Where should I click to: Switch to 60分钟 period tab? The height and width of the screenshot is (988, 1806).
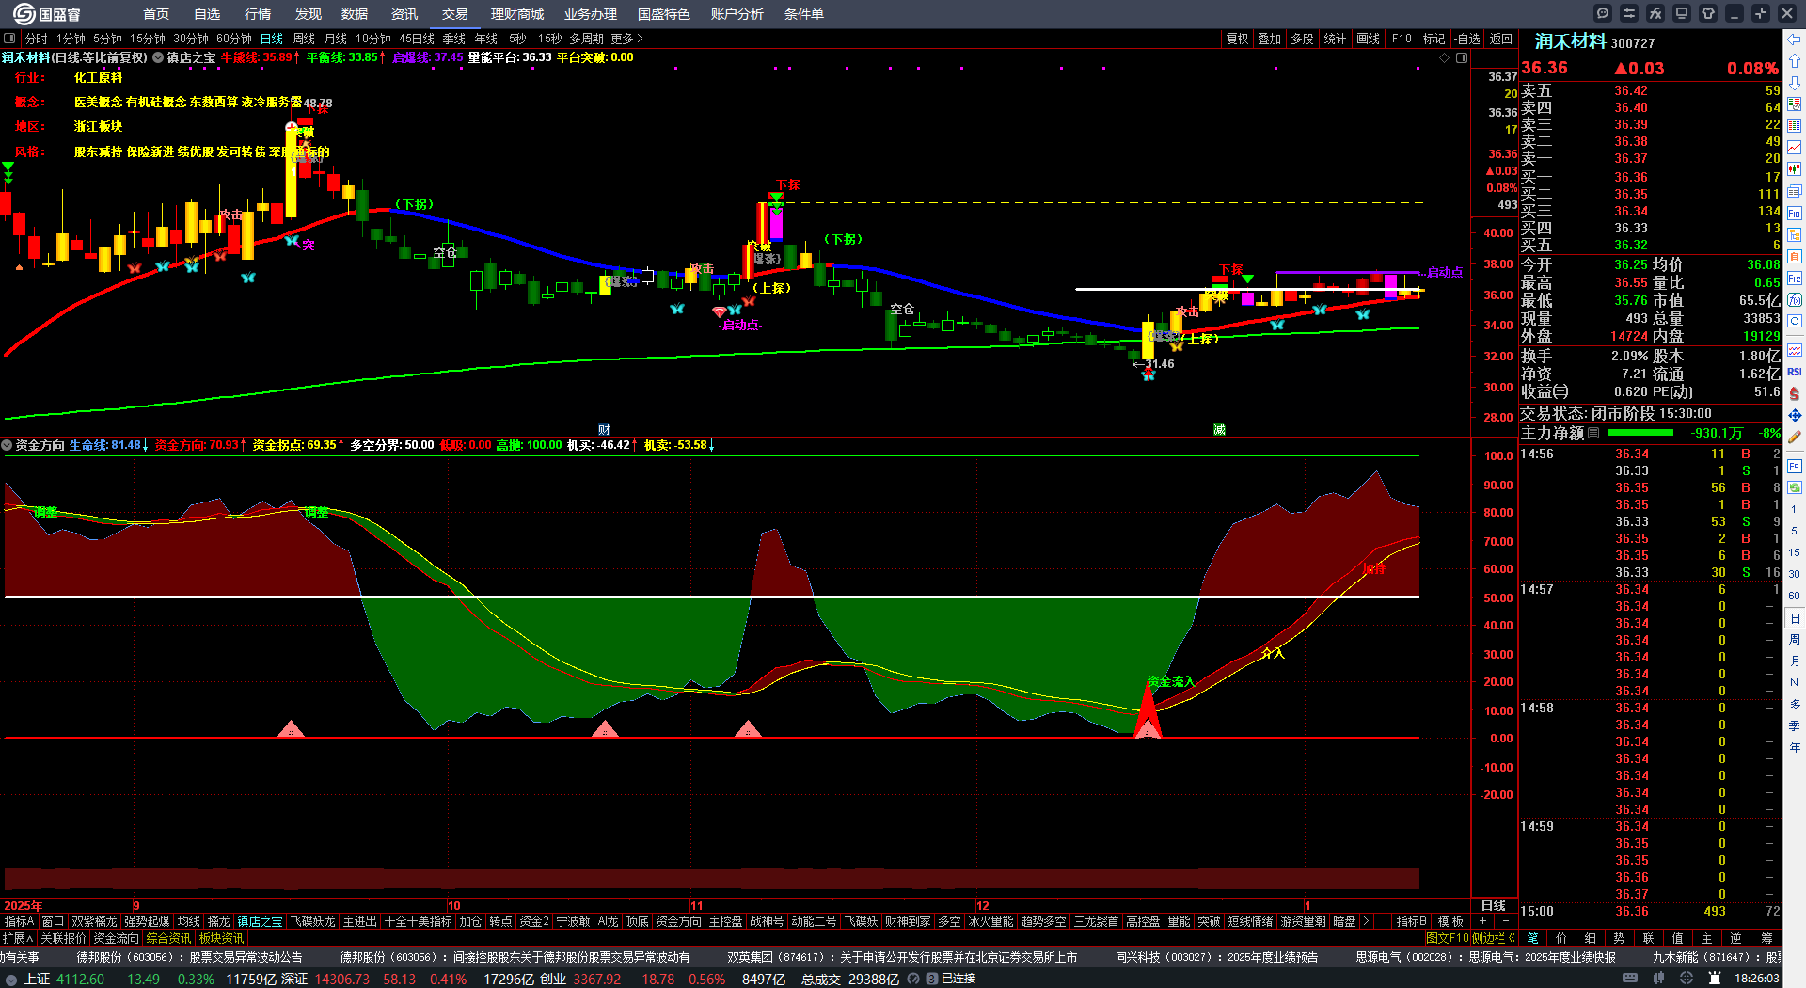tap(234, 39)
